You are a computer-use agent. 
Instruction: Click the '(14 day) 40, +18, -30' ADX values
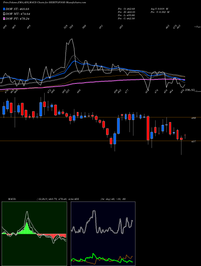(113, 199)
